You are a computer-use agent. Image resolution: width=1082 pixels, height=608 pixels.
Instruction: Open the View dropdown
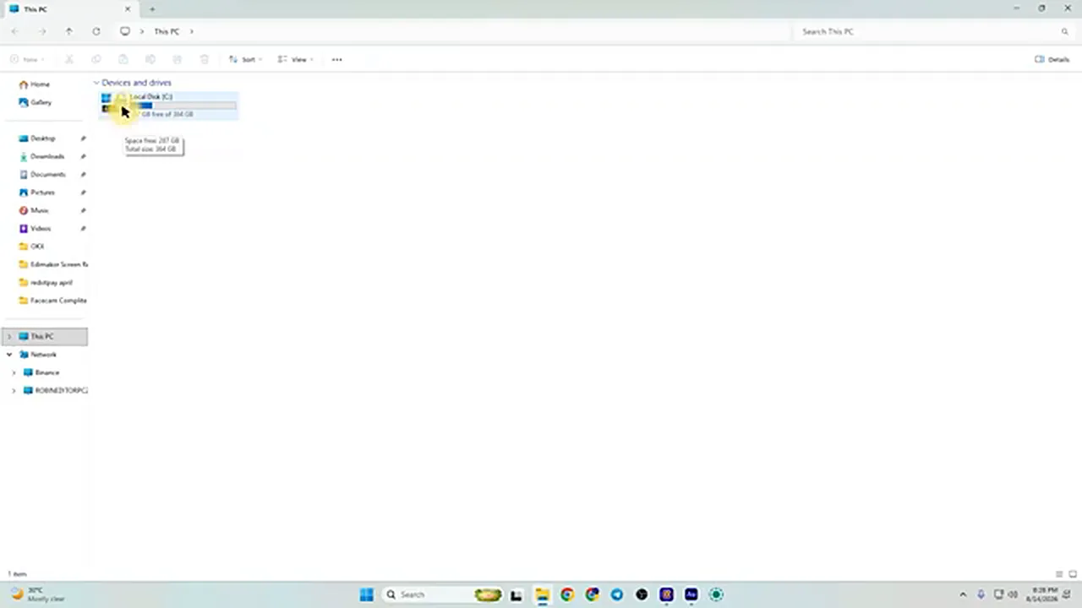tap(296, 59)
